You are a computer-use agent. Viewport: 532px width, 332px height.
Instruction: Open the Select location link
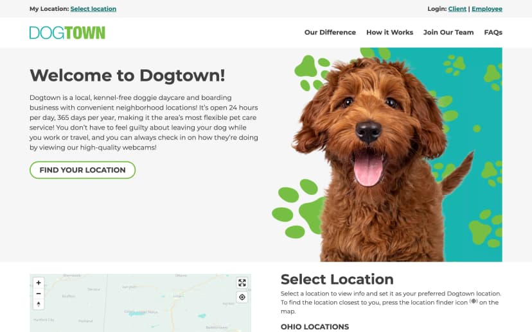tap(93, 9)
